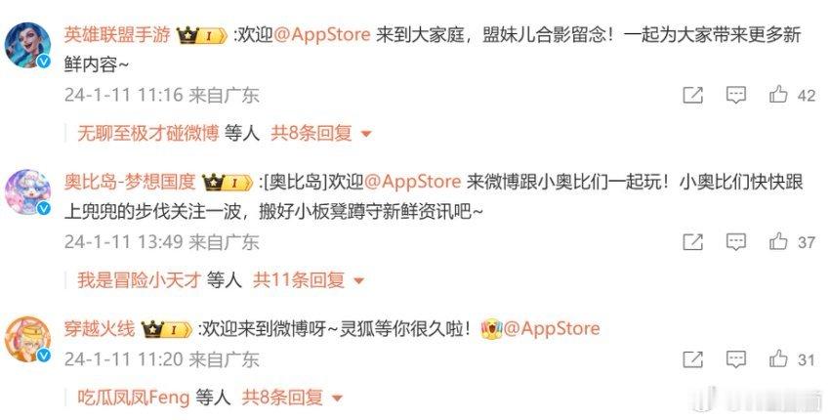This screenshot has width=830, height=420.
Task: Repost the 奥比岛-梦想国度 comment
Action: [x=693, y=242]
